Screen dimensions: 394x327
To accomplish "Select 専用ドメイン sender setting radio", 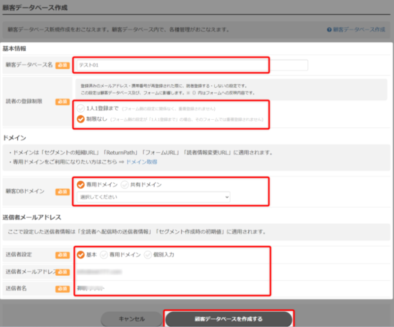I will [x=103, y=255].
